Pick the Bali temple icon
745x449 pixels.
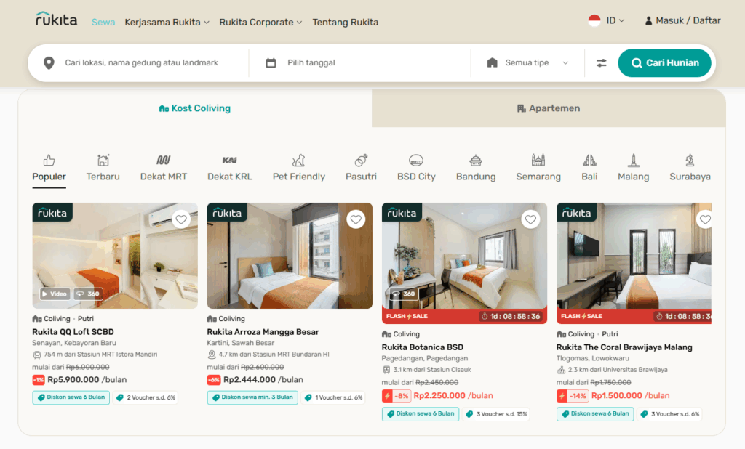[589, 161]
